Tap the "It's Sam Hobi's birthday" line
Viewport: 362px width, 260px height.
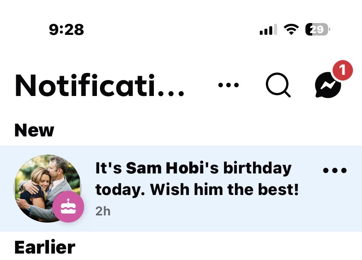pyautogui.click(x=193, y=168)
